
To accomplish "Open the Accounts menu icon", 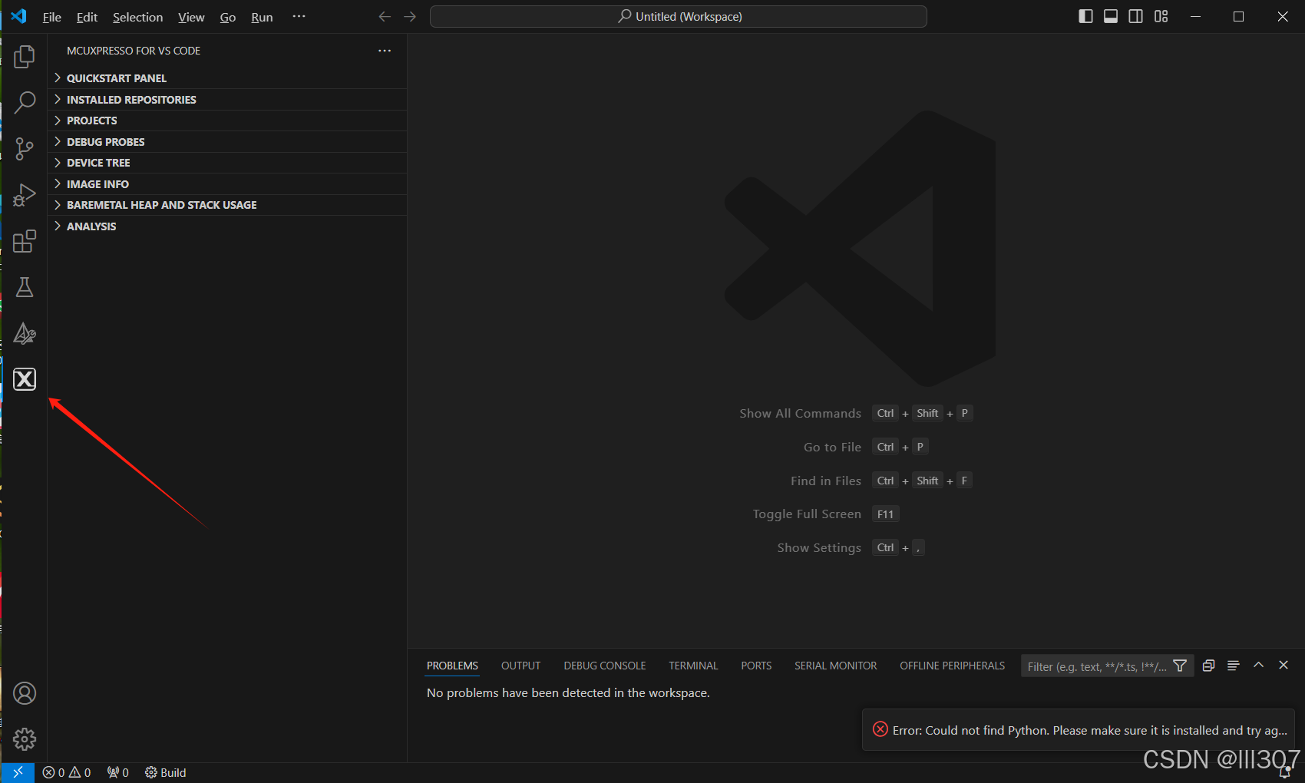I will point(25,693).
